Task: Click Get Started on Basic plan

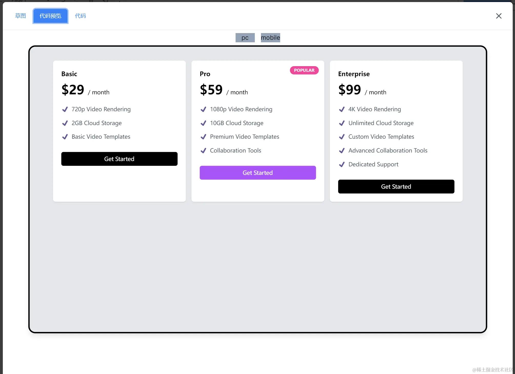Action: coord(119,159)
